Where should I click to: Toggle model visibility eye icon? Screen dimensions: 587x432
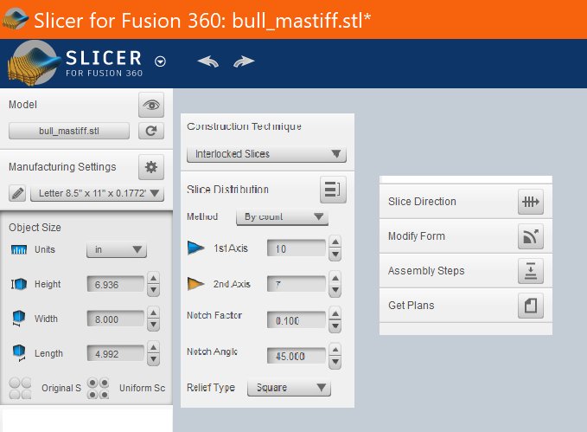point(151,105)
